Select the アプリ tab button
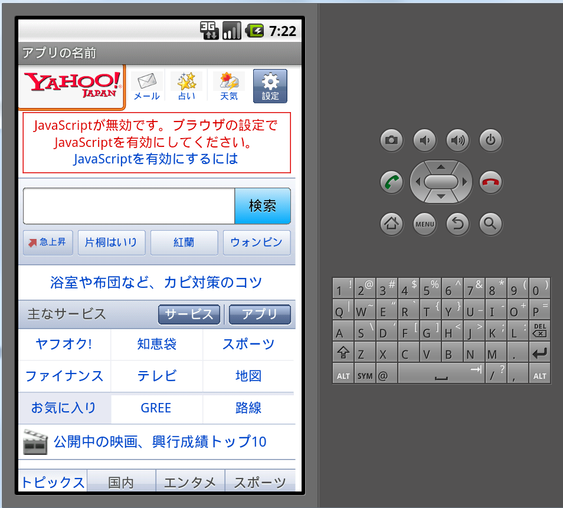This screenshot has width=563, height=508. pyautogui.click(x=260, y=314)
